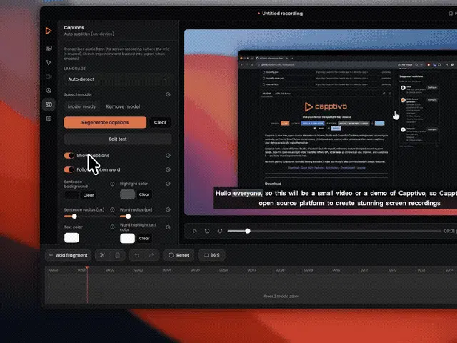
Task: Click the info icon beside Word highlight text color
Action: (x=168, y=227)
